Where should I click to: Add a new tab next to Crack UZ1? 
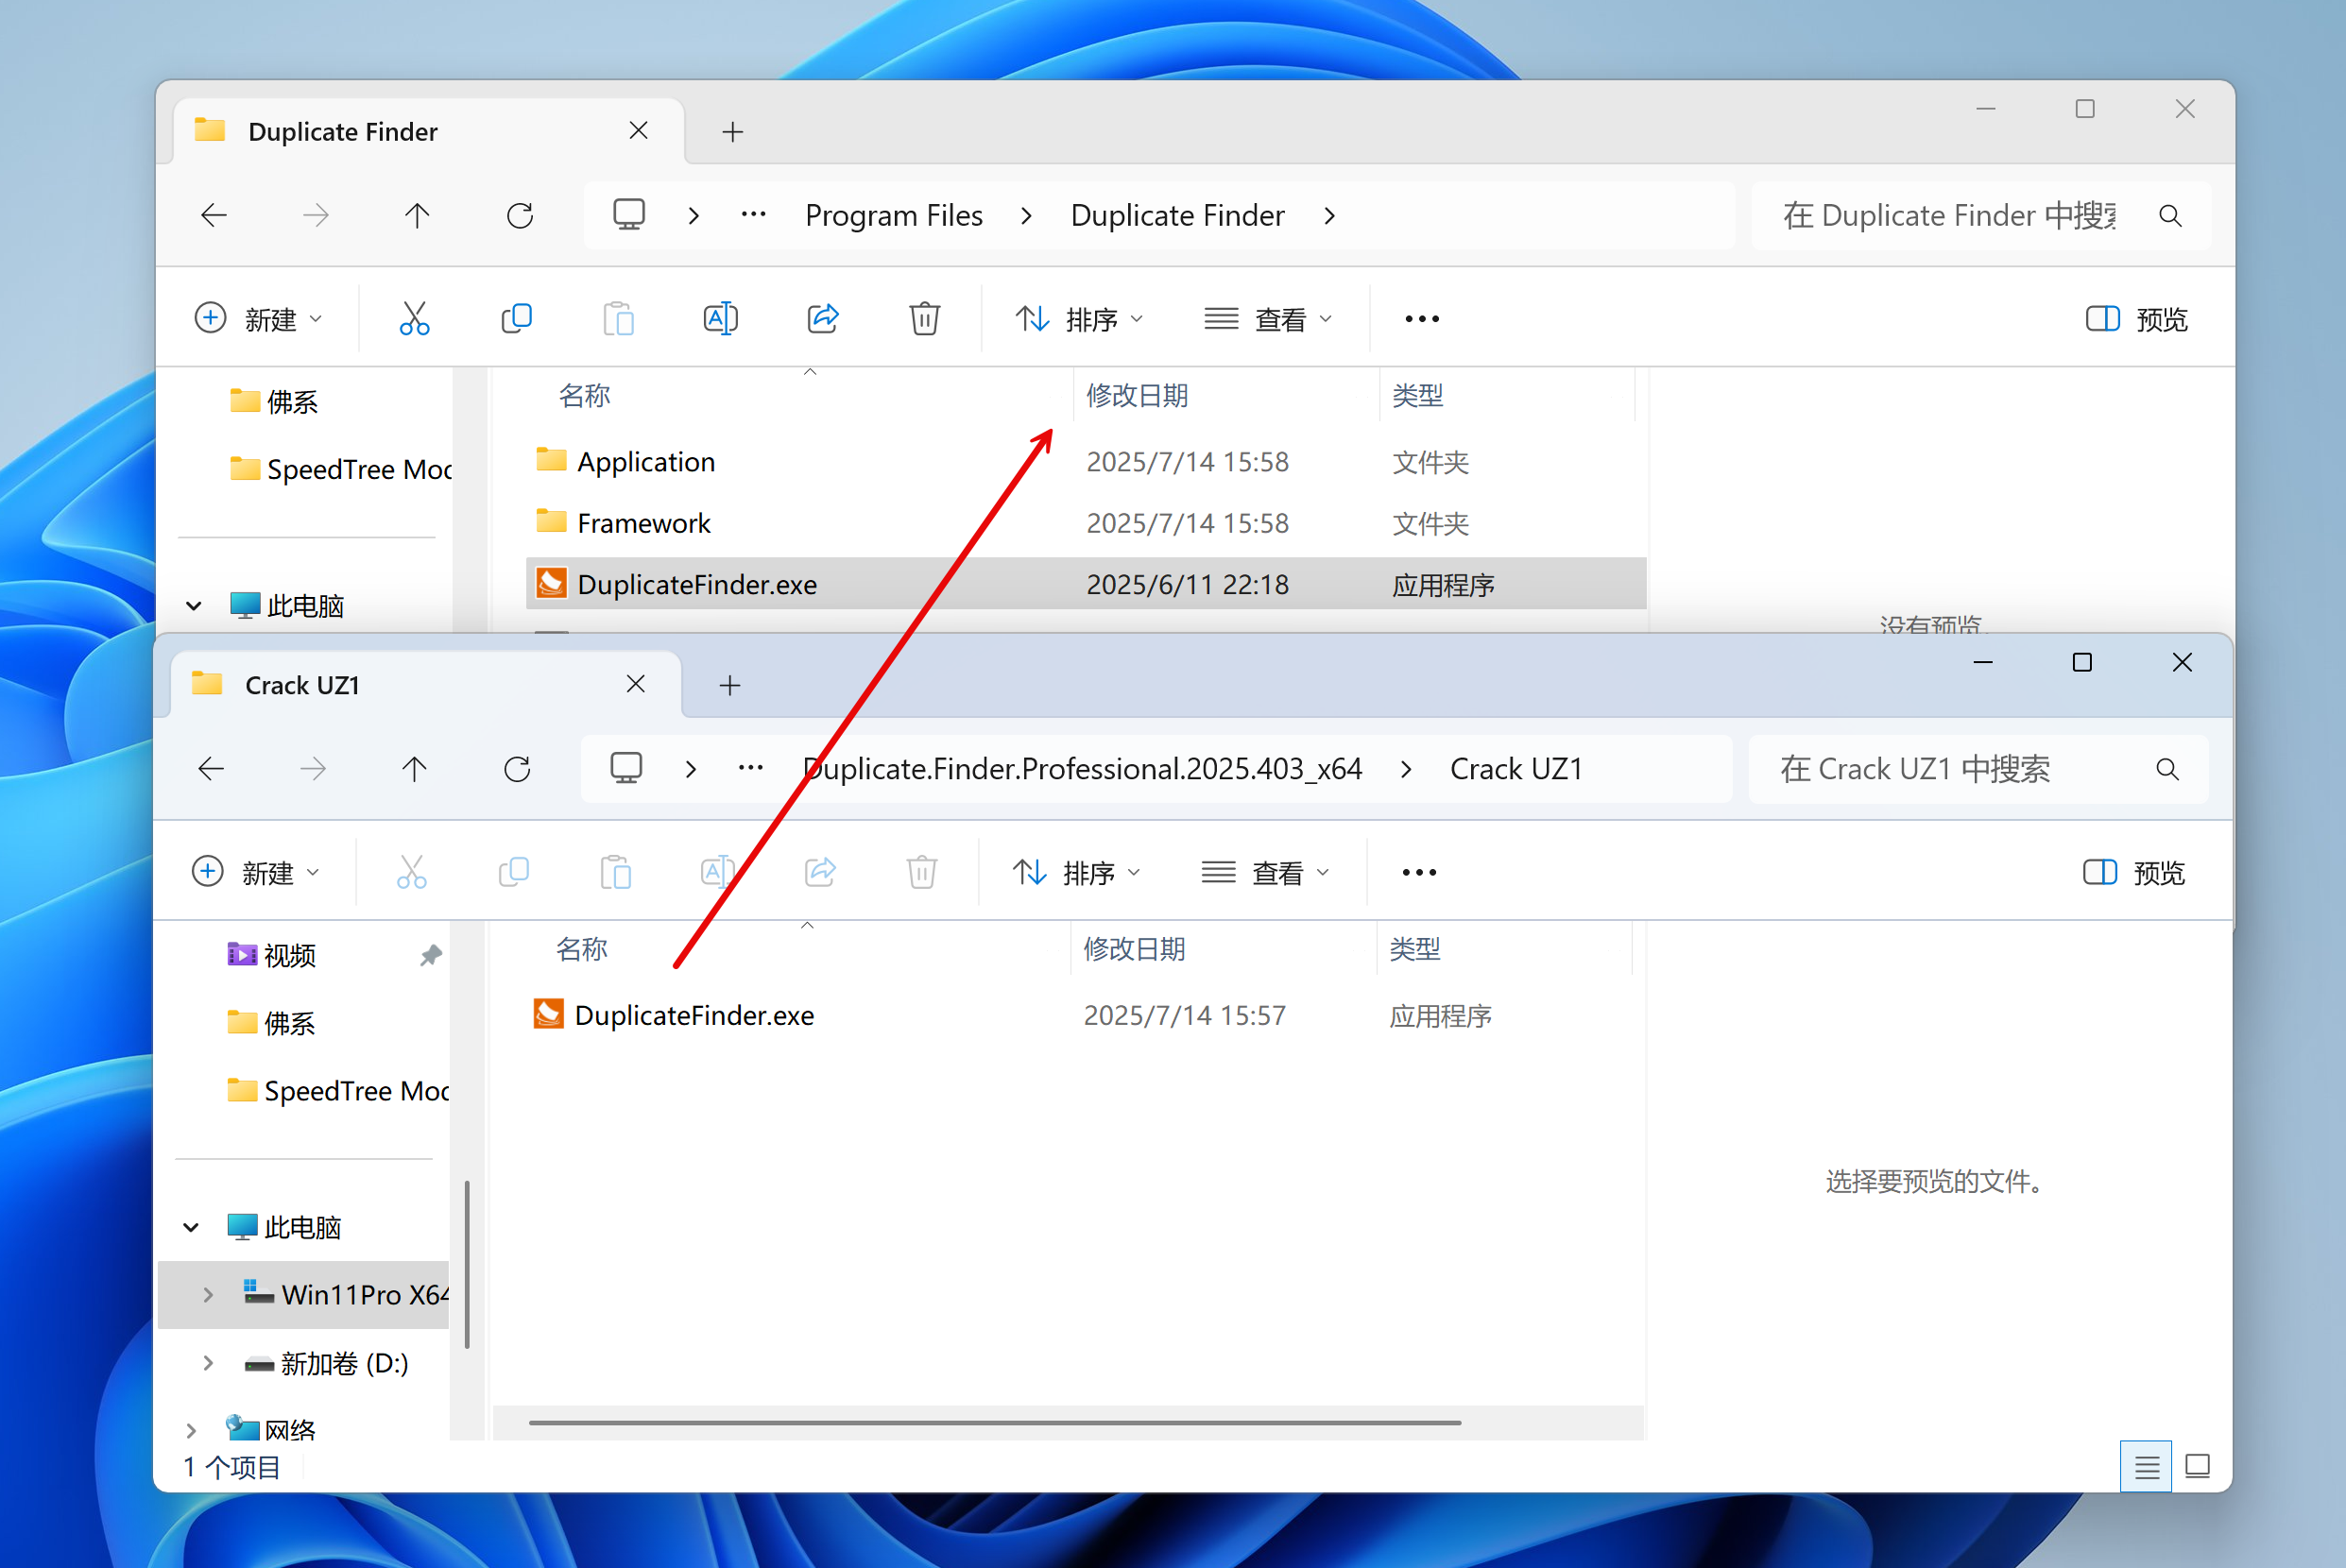click(x=730, y=686)
